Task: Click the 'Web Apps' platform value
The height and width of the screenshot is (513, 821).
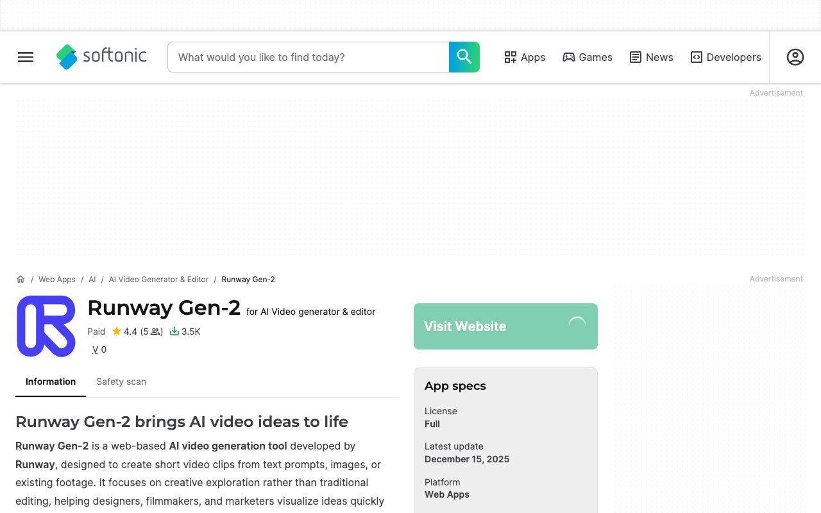Action: (x=447, y=494)
